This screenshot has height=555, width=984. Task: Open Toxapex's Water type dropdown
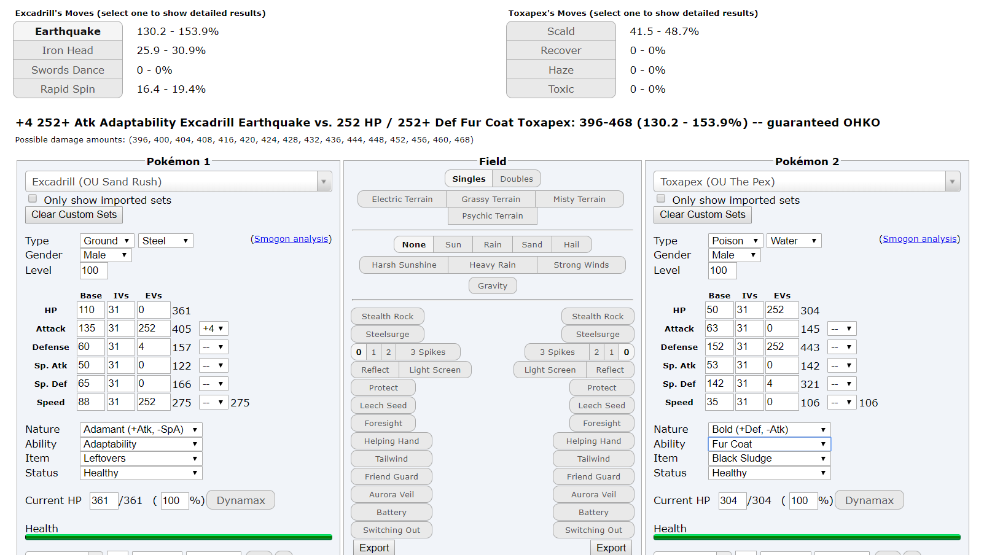pos(794,241)
